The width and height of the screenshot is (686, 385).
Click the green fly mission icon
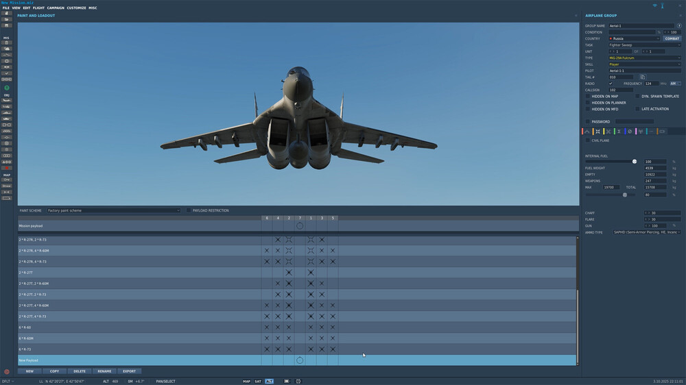pos(7,88)
